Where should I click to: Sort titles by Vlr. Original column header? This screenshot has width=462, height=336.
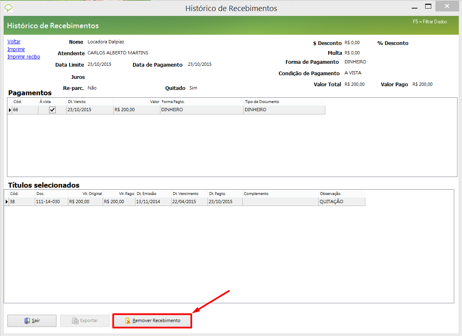tap(85, 193)
